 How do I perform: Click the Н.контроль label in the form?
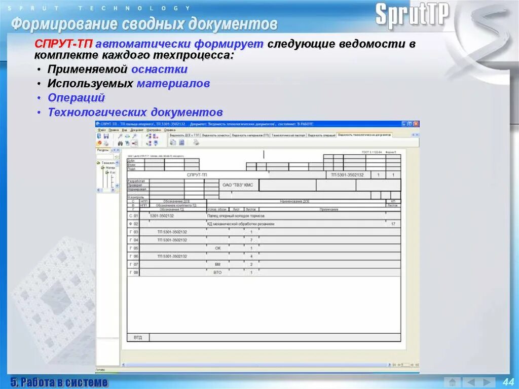[136, 197]
